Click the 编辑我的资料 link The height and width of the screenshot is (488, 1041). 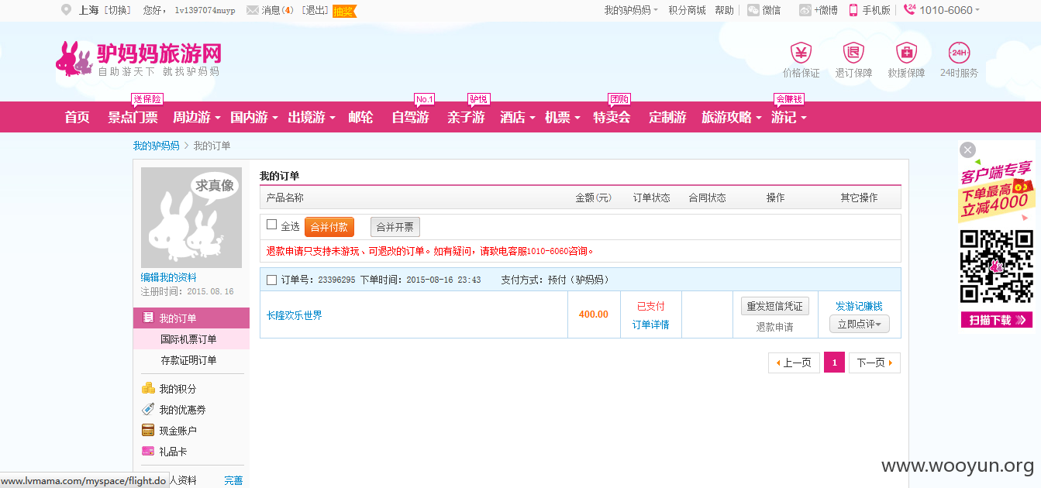pos(168,277)
